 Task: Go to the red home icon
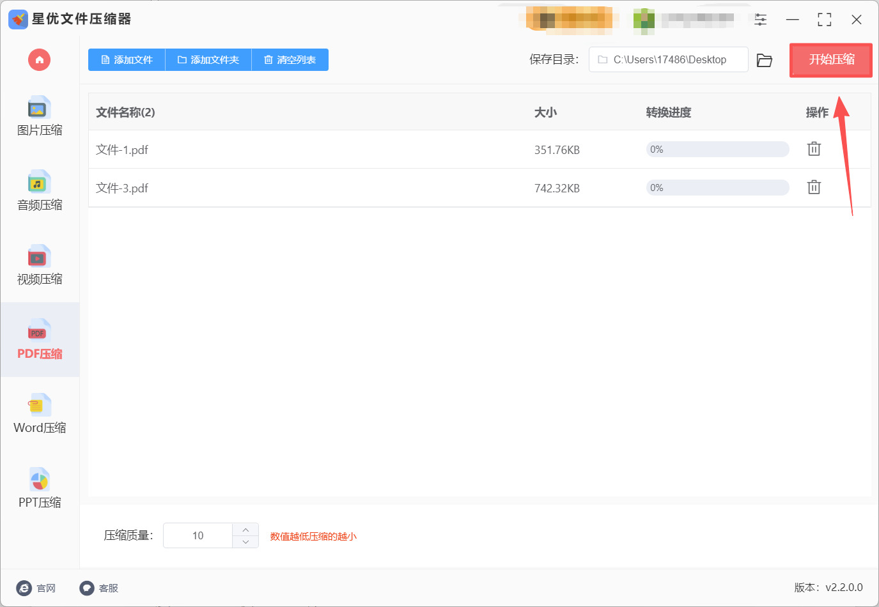pos(39,60)
